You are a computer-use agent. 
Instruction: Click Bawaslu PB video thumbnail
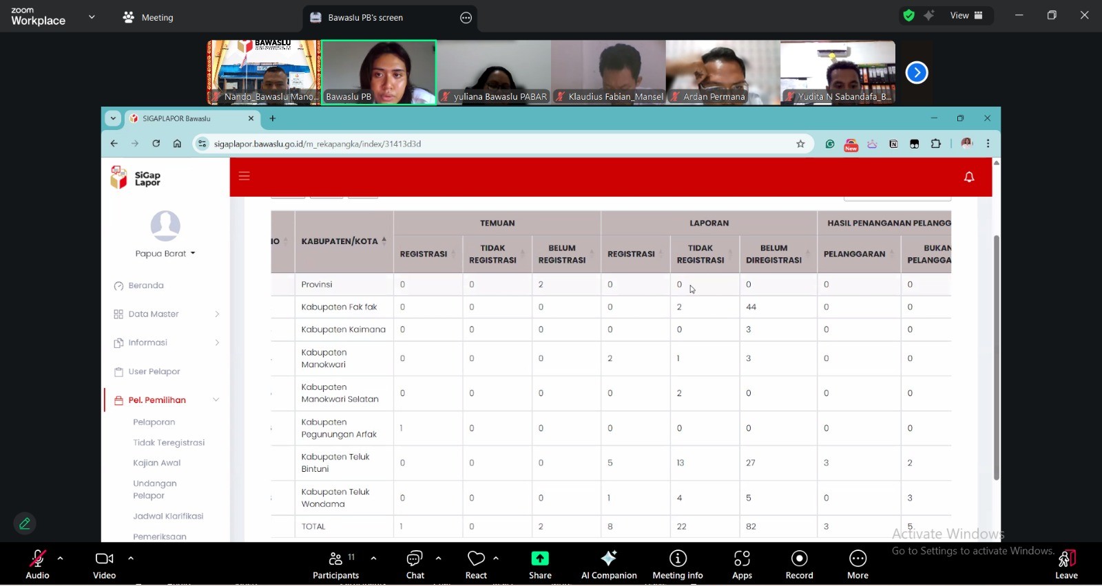click(x=378, y=72)
